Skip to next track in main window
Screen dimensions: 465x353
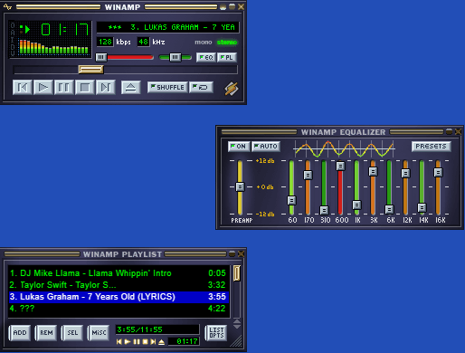pyautogui.click(x=105, y=88)
